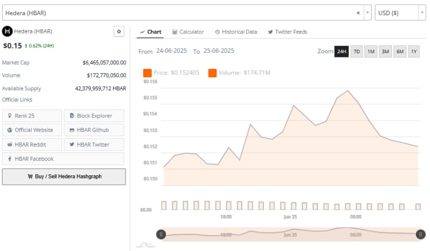Click the Market Cap value $6,465,057,000.00

(x=104, y=63)
